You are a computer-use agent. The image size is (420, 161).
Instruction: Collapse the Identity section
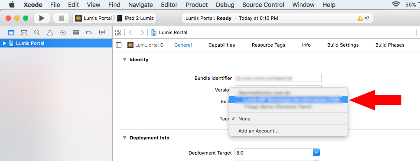[124, 60]
